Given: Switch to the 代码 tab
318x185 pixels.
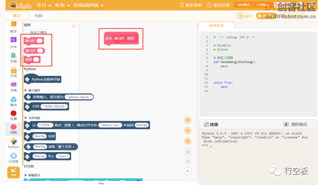Looking at the screenshot, I should (x=39, y=16).
